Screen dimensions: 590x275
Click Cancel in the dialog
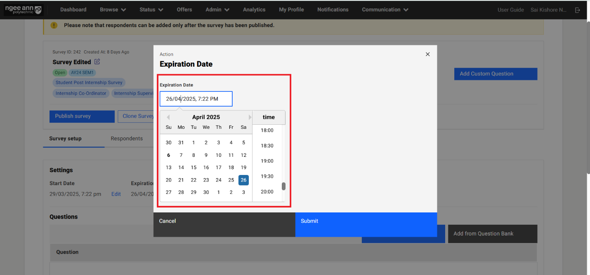click(x=168, y=221)
